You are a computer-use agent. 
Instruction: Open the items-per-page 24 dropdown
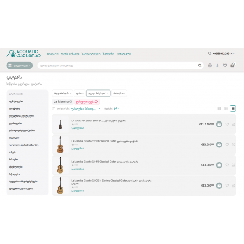click(x=117, y=108)
